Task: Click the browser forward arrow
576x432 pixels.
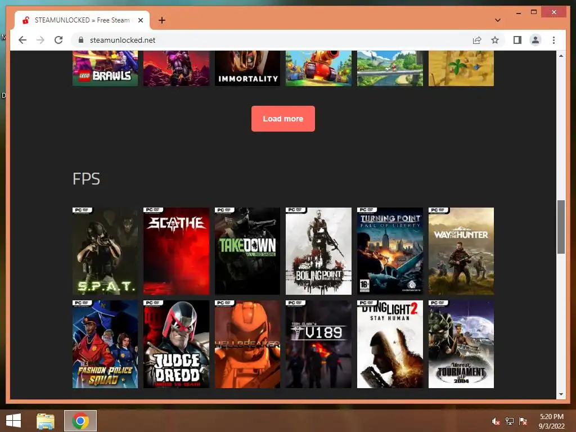Action: click(40, 40)
